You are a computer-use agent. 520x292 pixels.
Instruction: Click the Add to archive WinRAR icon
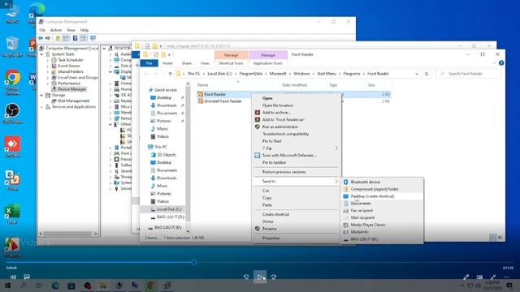point(257,113)
